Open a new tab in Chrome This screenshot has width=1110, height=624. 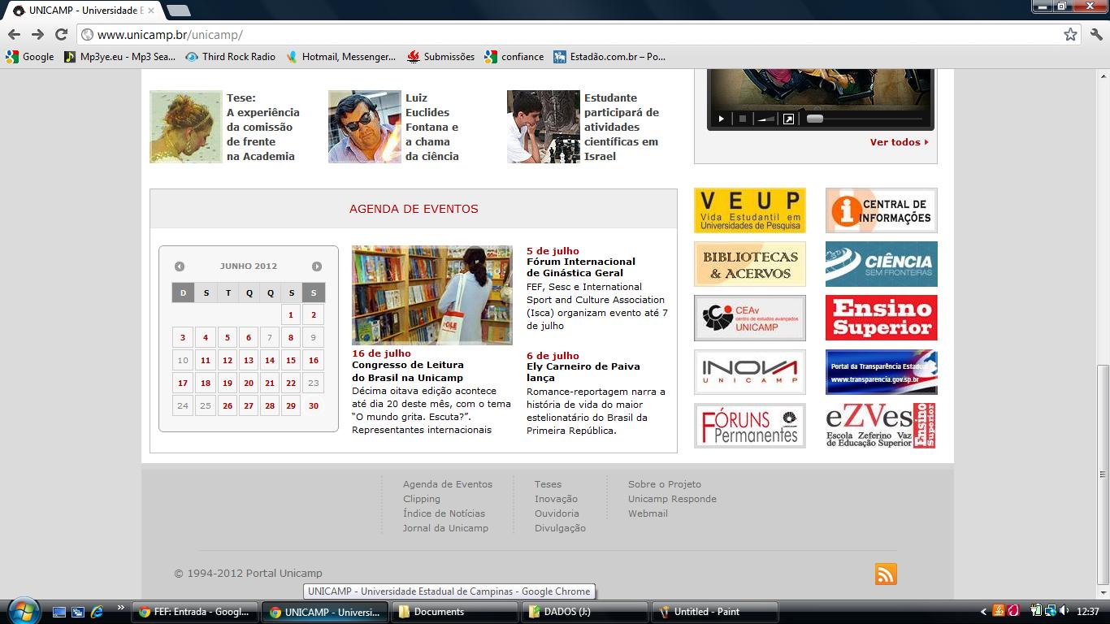coord(178,11)
